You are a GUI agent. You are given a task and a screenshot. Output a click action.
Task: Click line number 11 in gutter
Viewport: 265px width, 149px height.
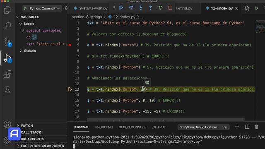77,78
